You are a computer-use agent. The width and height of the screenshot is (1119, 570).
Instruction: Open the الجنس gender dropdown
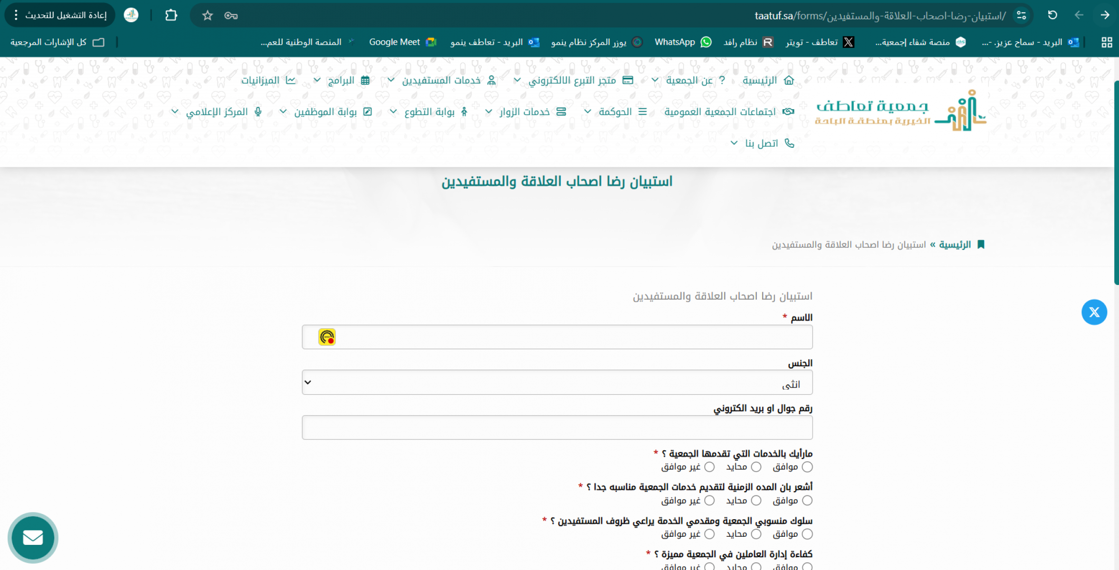[557, 382]
